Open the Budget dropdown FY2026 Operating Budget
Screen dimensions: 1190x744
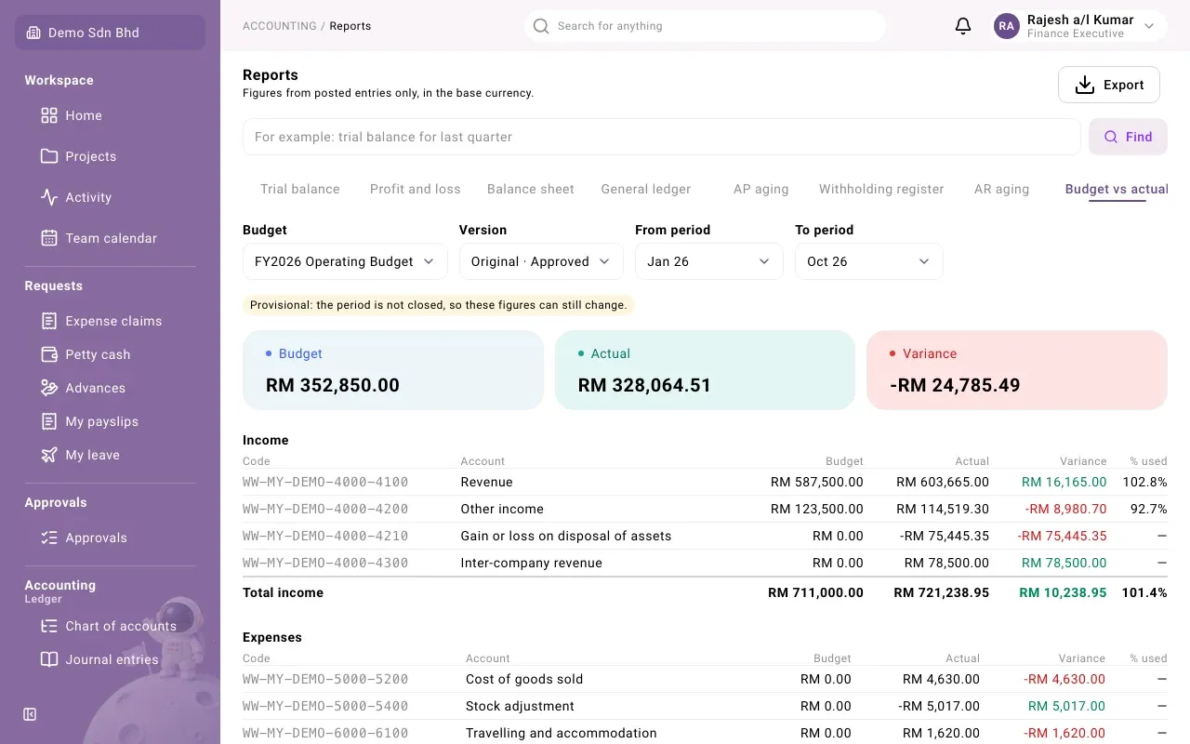pos(345,261)
